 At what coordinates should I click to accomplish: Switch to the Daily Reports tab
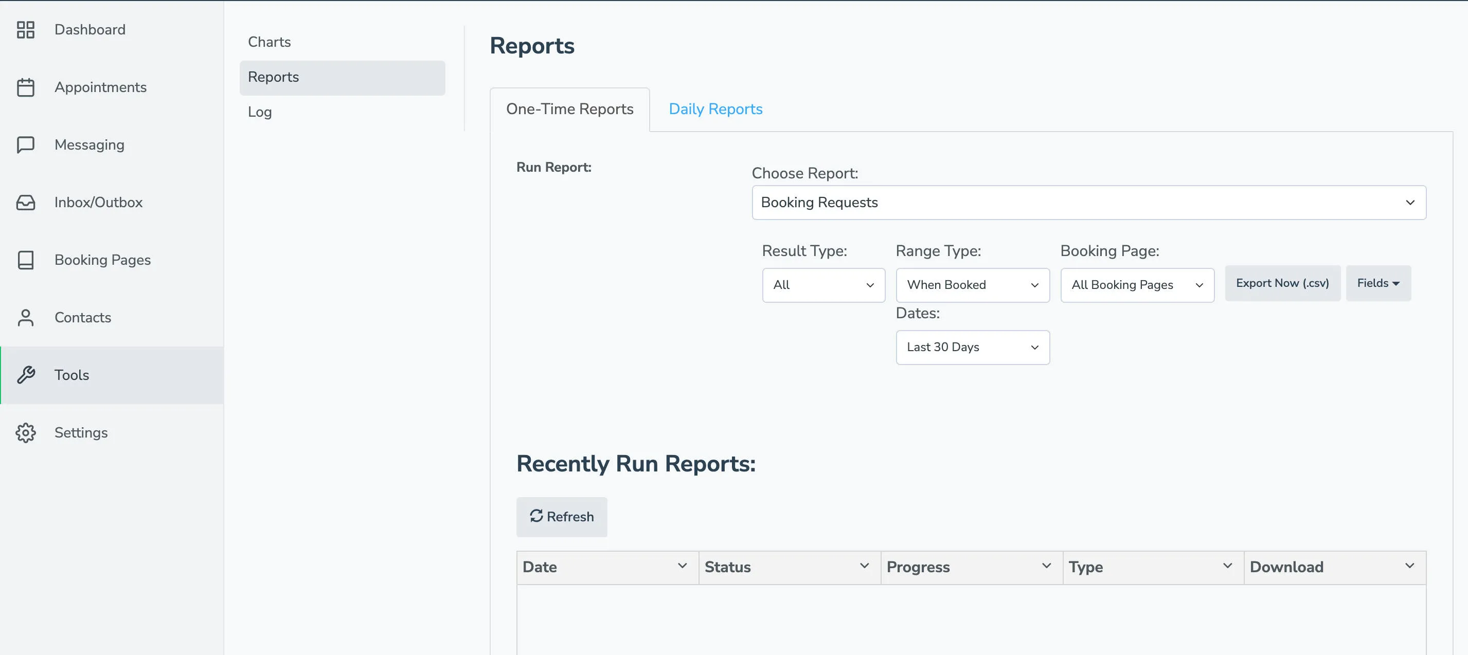(715, 109)
